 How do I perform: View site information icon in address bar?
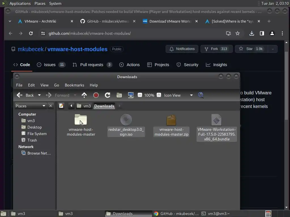(x=43, y=33)
